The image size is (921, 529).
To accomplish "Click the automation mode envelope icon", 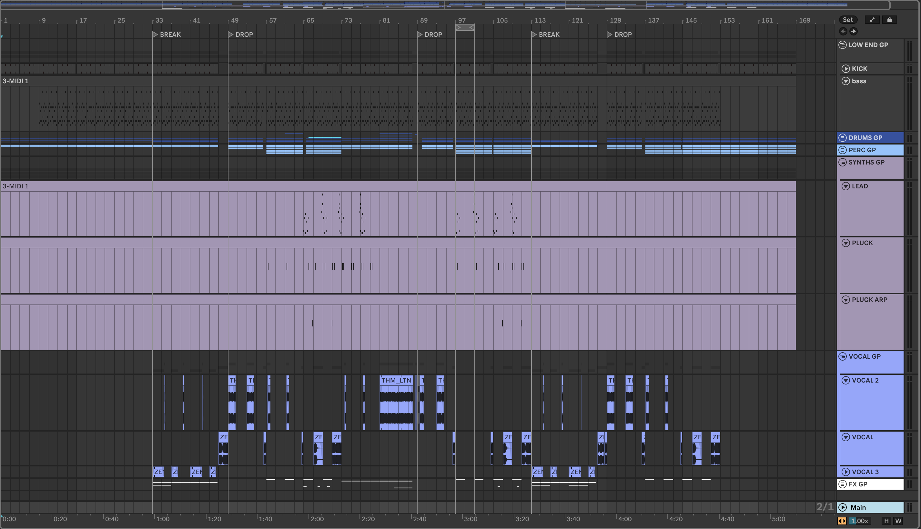I will [x=872, y=20].
